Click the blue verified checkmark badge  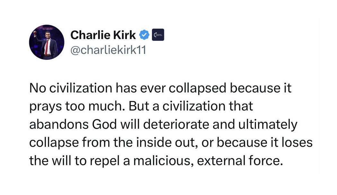[144, 35]
